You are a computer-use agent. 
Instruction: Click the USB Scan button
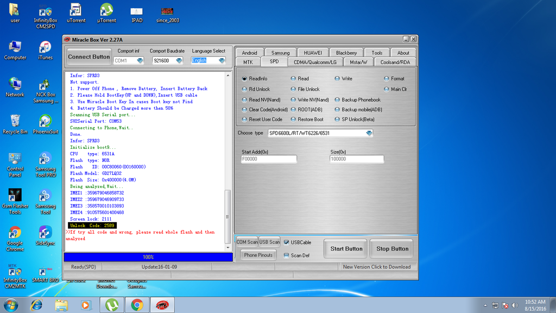[x=269, y=242]
